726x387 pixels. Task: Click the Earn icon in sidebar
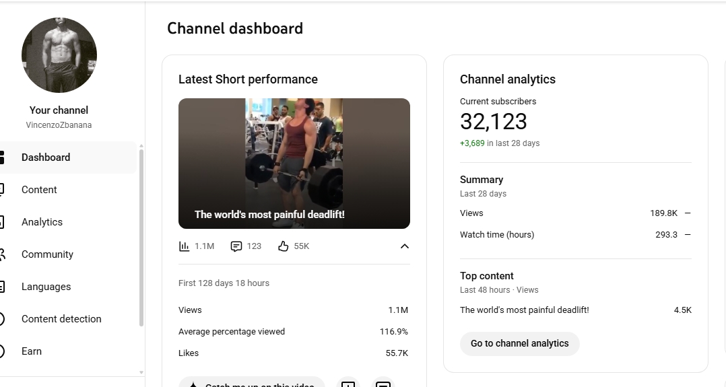coord(2,351)
